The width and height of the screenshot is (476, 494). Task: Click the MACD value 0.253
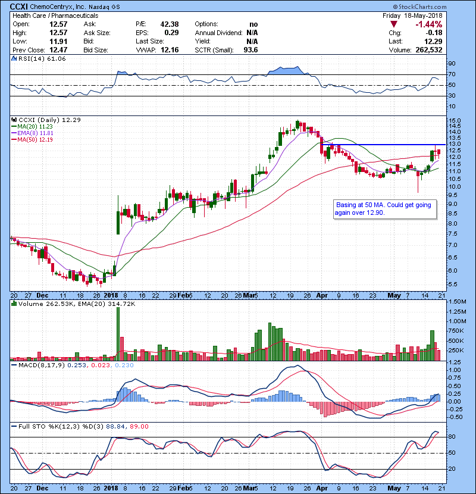77,365
